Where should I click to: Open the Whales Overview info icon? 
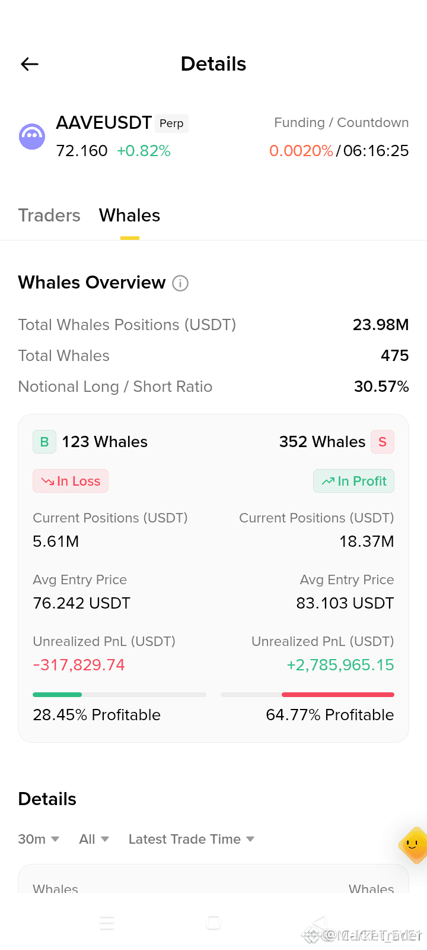point(180,283)
